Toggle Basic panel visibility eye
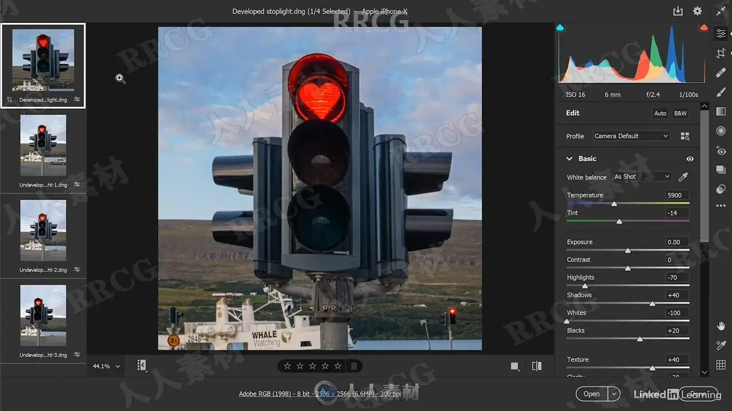 pos(690,159)
